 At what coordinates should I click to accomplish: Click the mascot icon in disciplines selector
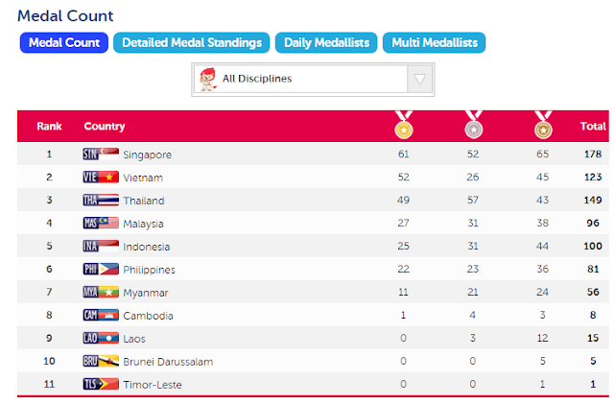click(x=208, y=79)
